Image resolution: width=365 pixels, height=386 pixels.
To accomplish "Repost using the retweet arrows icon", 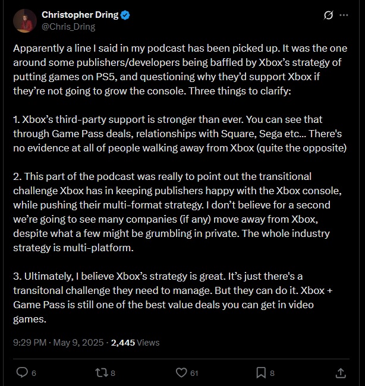I will tap(102, 372).
